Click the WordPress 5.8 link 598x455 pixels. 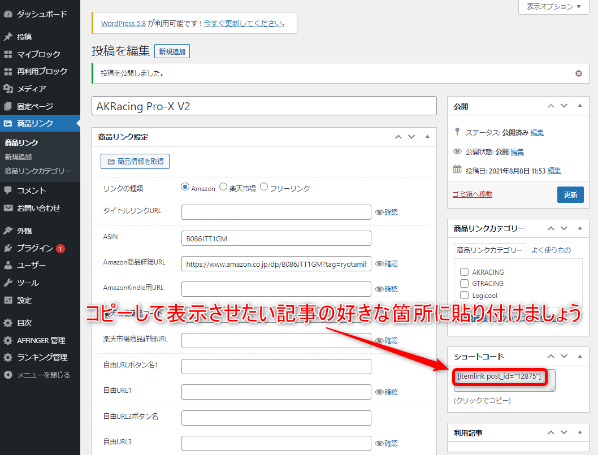point(124,23)
